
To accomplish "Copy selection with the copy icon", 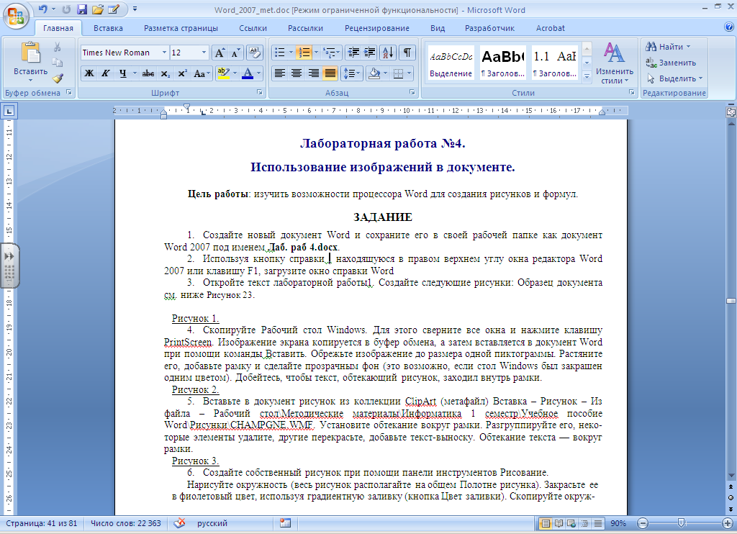I will coord(58,63).
